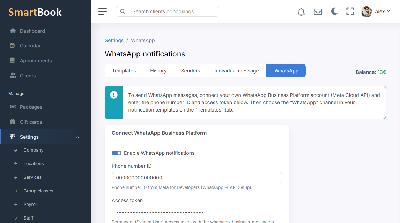This screenshot has width=400, height=223.
Task: Open Appointments in sidebar
Action: click(x=36, y=61)
